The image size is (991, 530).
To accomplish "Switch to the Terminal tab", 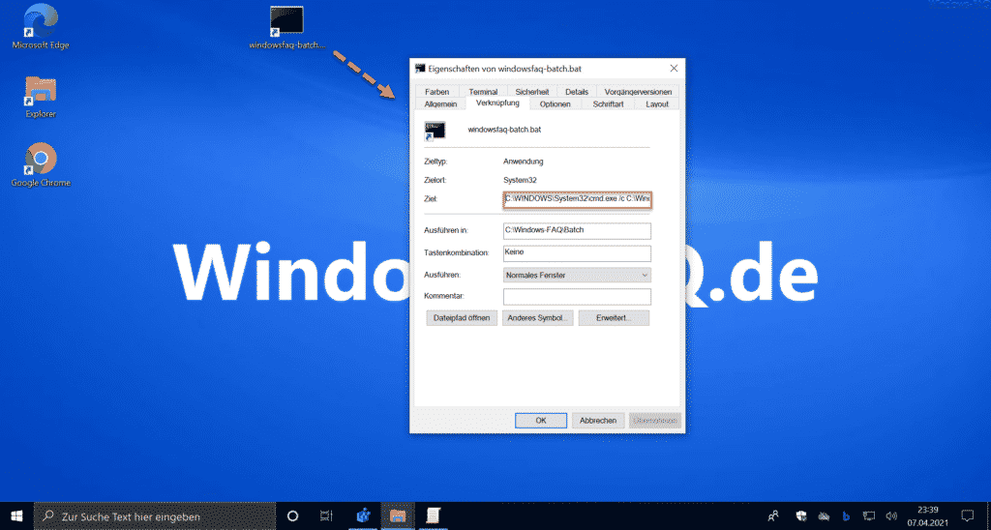I will pyautogui.click(x=483, y=92).
